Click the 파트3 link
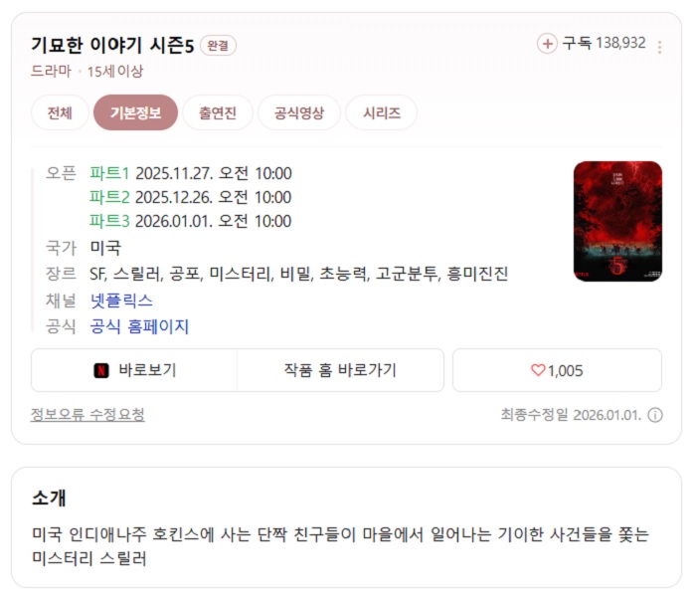 click(x=109, y=221)
